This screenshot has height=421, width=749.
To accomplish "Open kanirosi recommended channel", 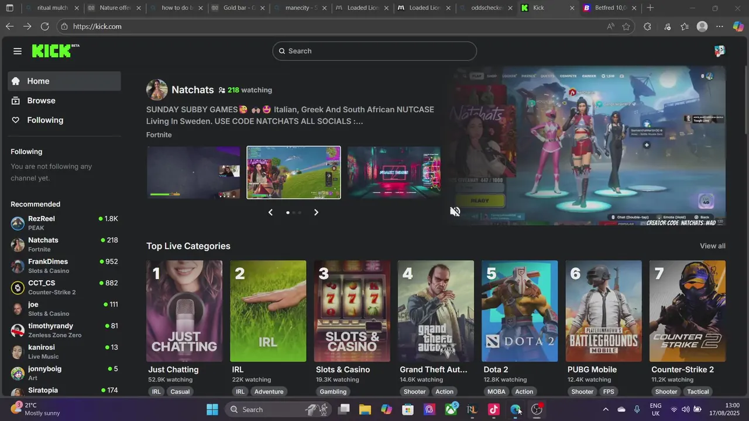I will 64,351.
